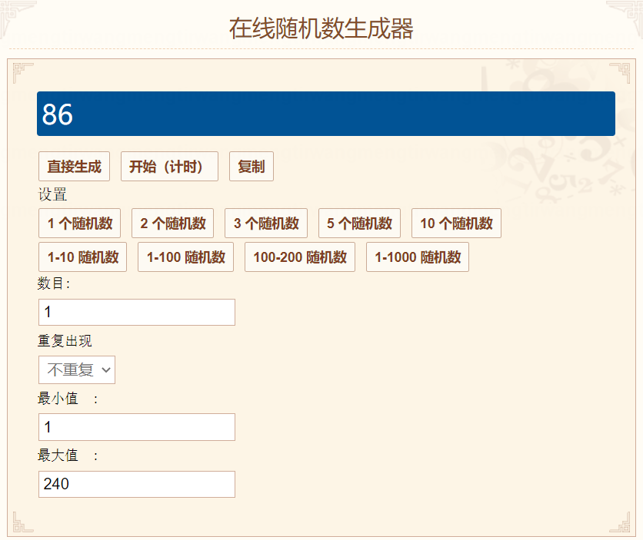Apply the 1-10 随机数 range preset
The image size is (643, 540).
tap(83, 257)
